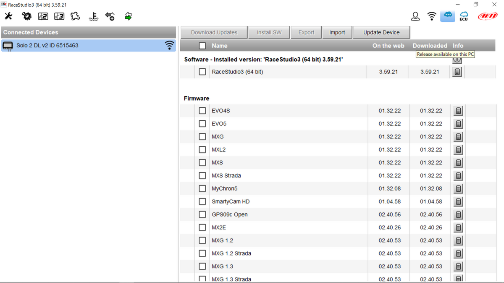Check the MXL2 firmware checkbox

pos(202,150)
